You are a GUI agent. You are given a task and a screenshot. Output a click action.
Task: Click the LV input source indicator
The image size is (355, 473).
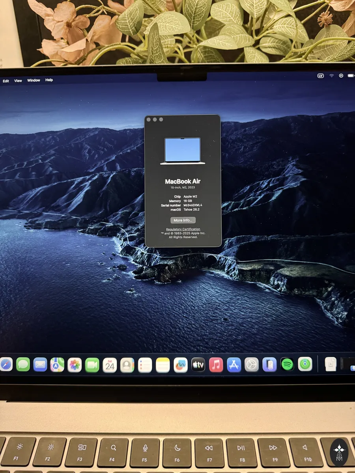tap(321, 76)
